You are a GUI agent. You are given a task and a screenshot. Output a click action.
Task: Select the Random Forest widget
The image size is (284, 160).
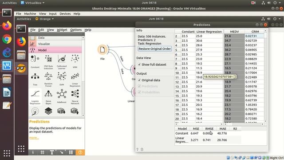pos(48,80)
